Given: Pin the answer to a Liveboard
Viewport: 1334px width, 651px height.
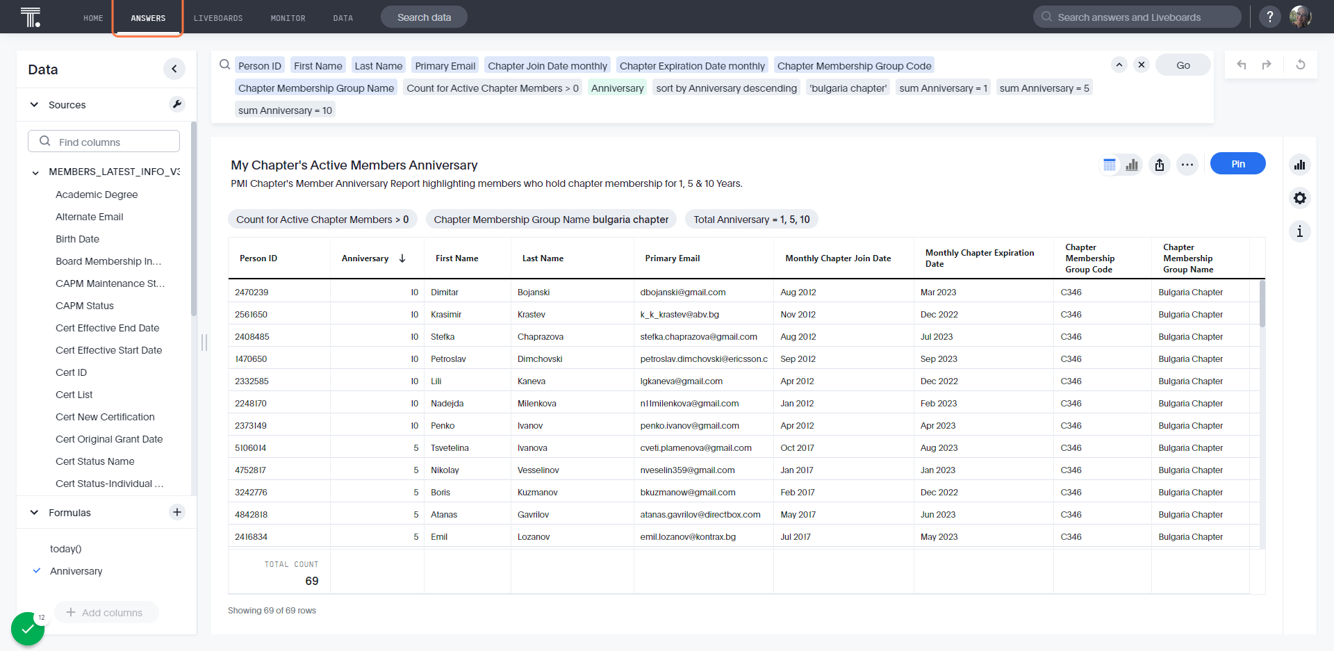Looking at the screenshot, I should pos(1238,164).
